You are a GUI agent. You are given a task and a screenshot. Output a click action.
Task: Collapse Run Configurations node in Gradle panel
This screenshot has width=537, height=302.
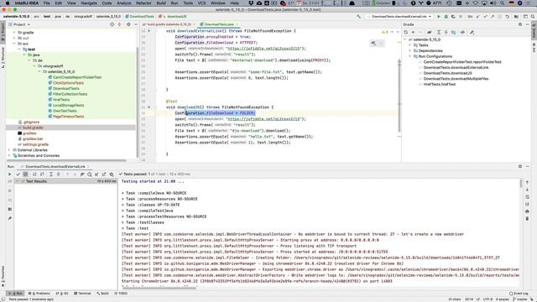410,56
